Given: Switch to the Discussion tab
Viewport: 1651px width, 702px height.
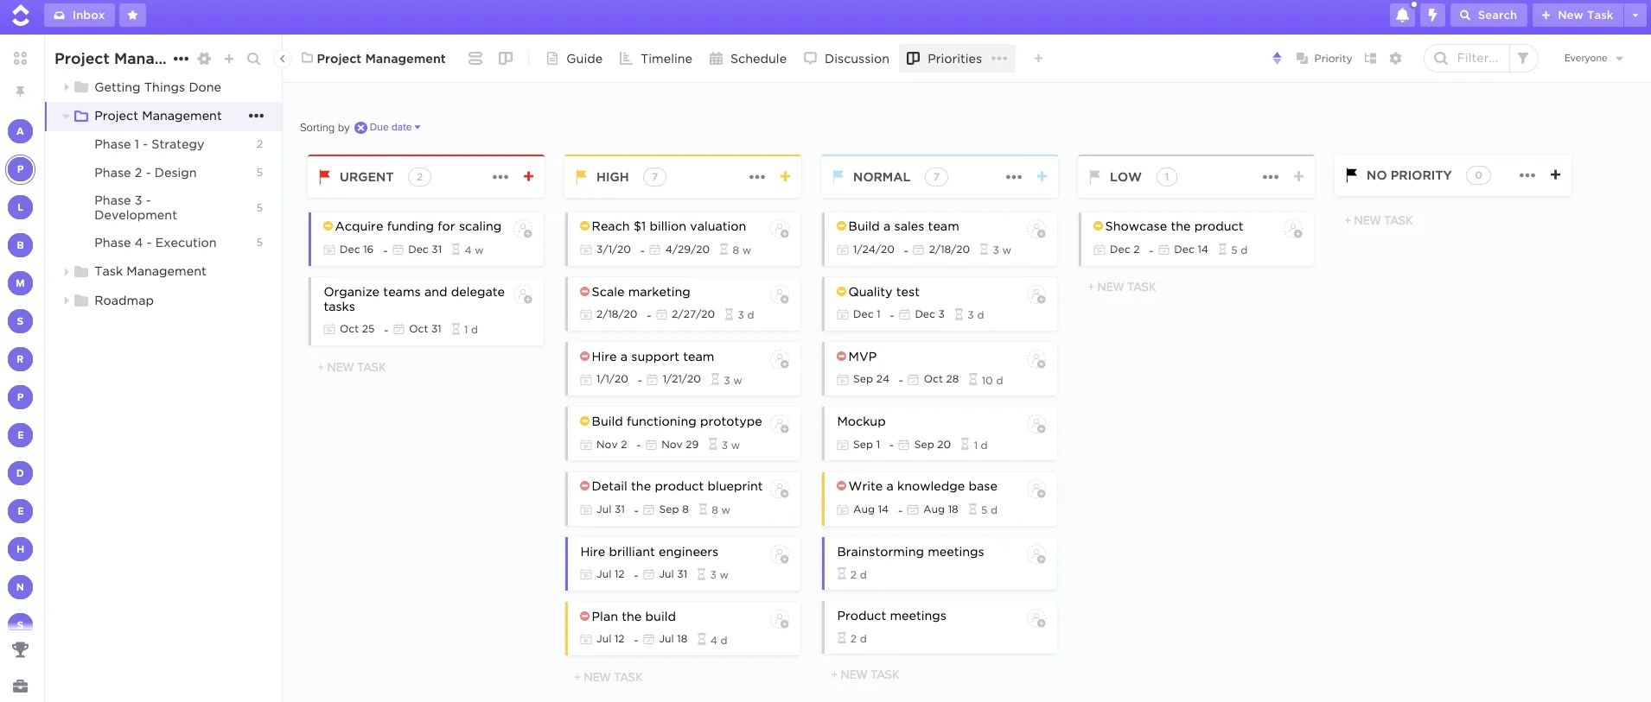Looking at the screenshot, I should point(846,59).
